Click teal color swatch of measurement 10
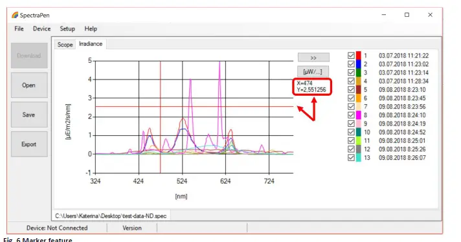The width and height of the screenshot is (461, 242). (359, 132)
